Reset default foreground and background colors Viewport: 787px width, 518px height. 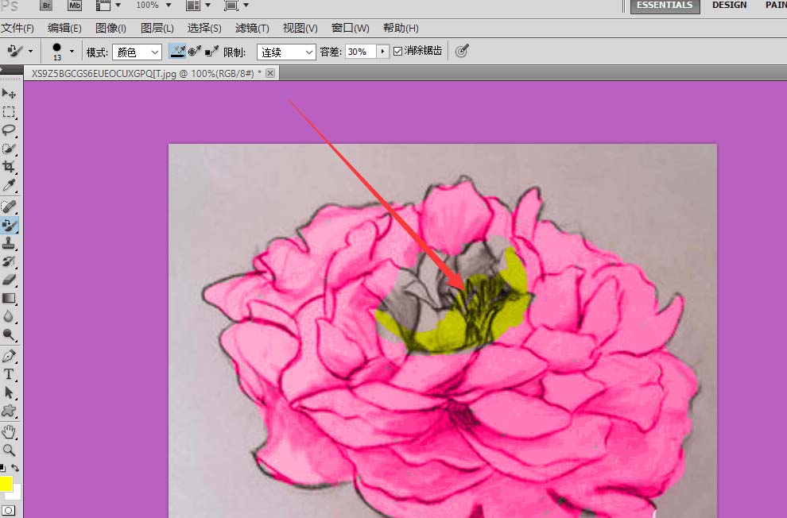tap(2, 468)
